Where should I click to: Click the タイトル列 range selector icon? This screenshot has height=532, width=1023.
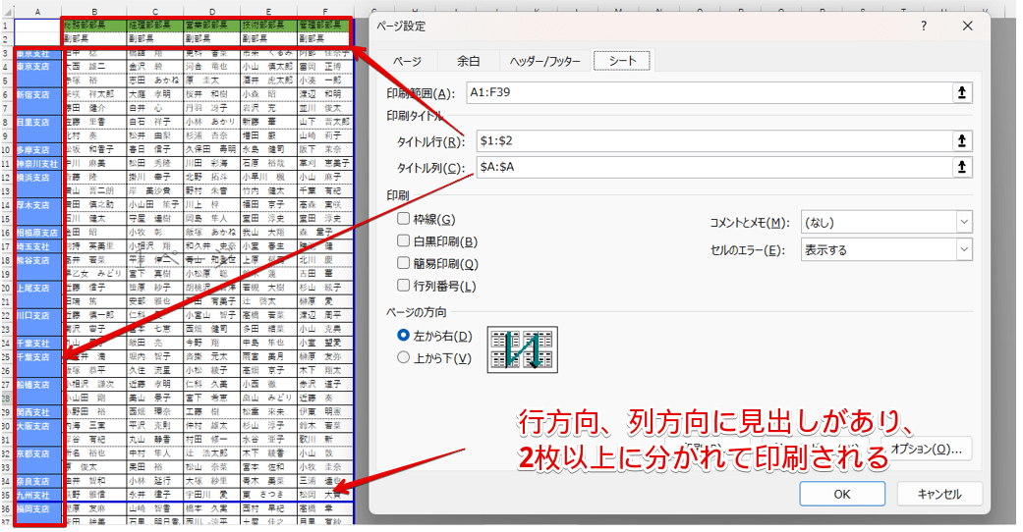[962, 167]
